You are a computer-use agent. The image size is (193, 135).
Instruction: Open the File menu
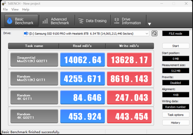point(5,10)
